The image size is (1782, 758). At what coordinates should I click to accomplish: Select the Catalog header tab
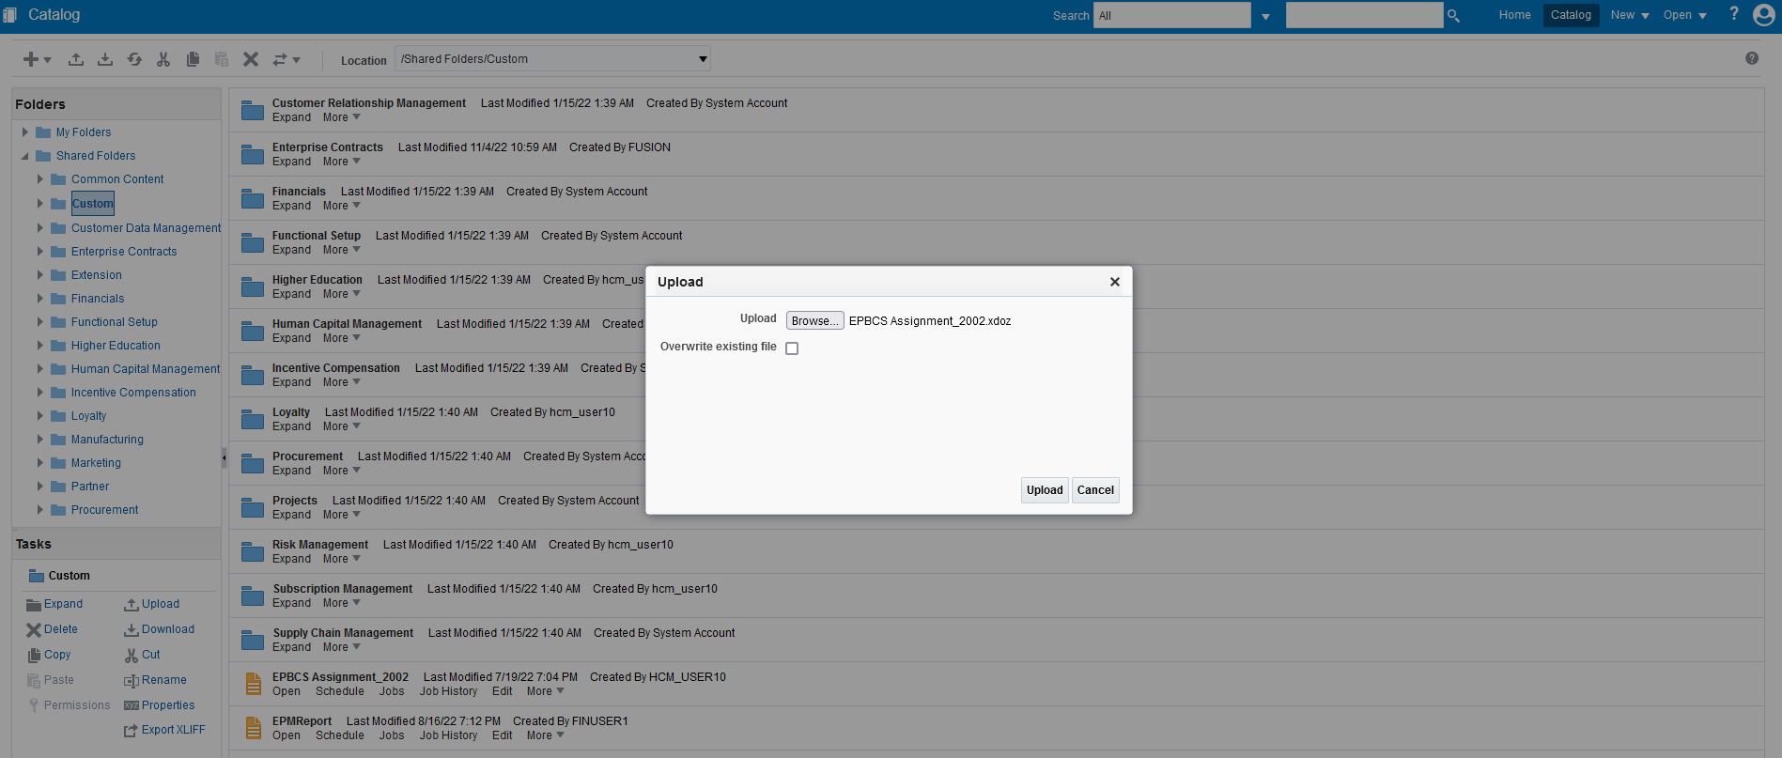tap(1571, 15)
